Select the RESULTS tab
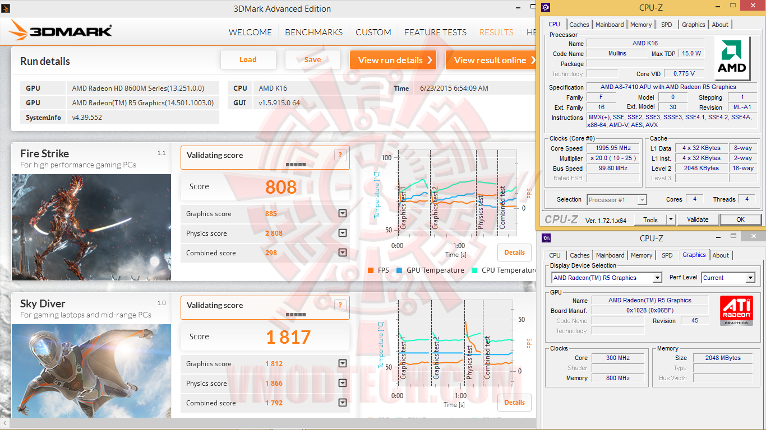Viewport: 766px width, 430px height. click(496, 32)
